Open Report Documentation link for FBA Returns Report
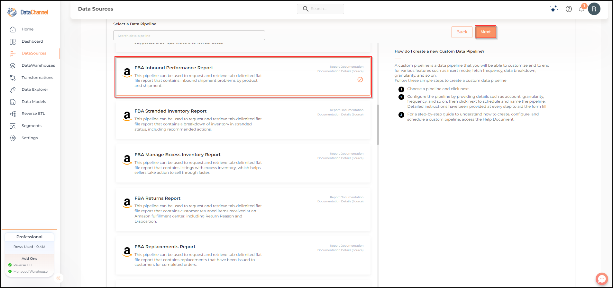 point(347,197)
